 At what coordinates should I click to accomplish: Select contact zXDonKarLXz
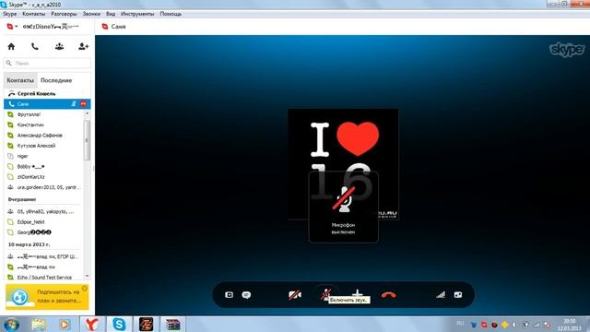pyautogui.click(x=44, y=177)
